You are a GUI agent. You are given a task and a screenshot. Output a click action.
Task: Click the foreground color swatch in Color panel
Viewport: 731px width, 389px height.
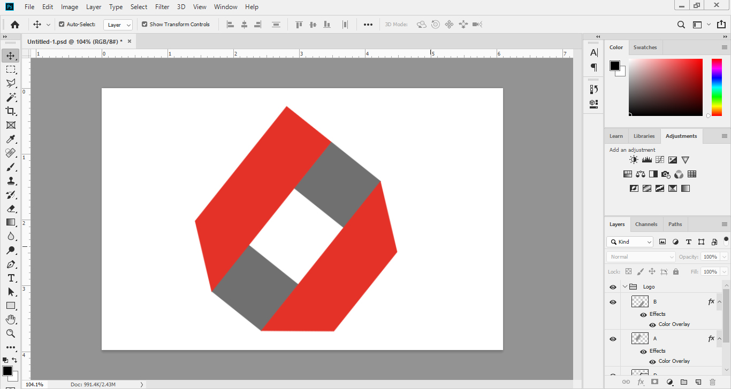pyautogui.click(x=615, y=66)
